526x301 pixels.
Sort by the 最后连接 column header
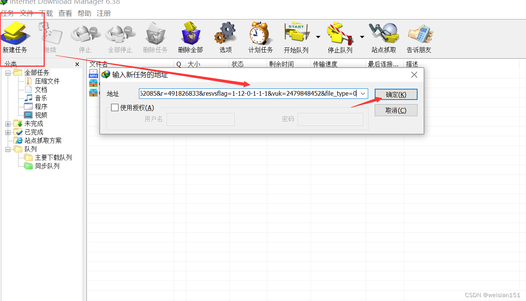[385, 64]
